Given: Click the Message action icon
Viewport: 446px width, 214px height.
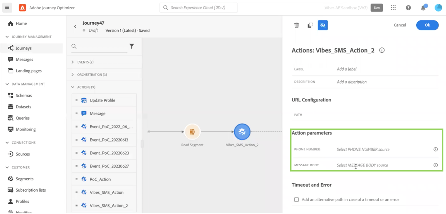Looking at the screenshot, I should [84, 113].
